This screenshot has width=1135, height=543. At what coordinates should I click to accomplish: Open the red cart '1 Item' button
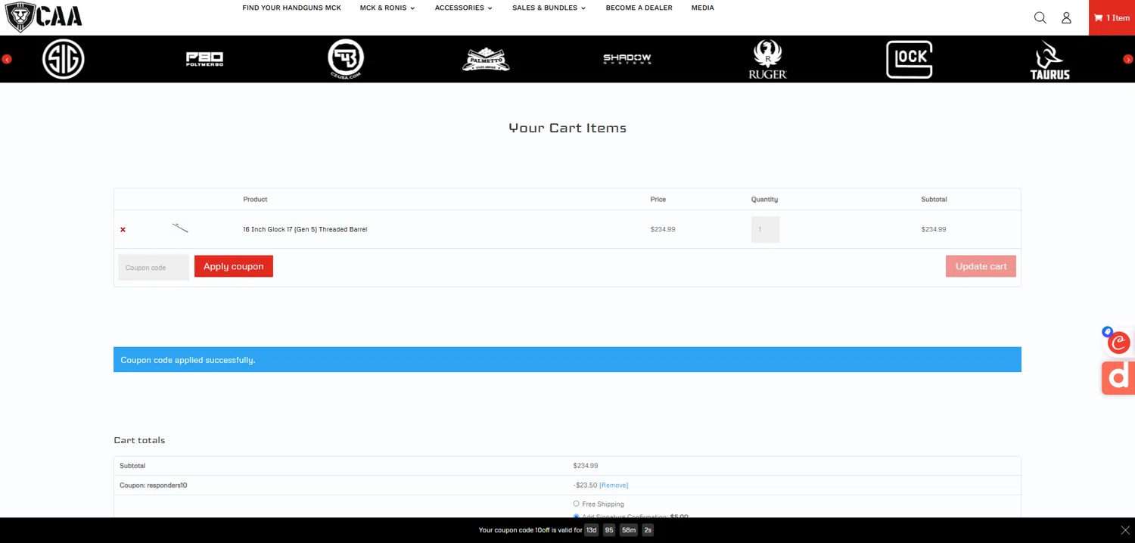(x=1112, y=17)
